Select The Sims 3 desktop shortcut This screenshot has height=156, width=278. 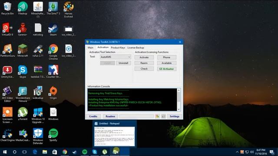tap(53, 8)
